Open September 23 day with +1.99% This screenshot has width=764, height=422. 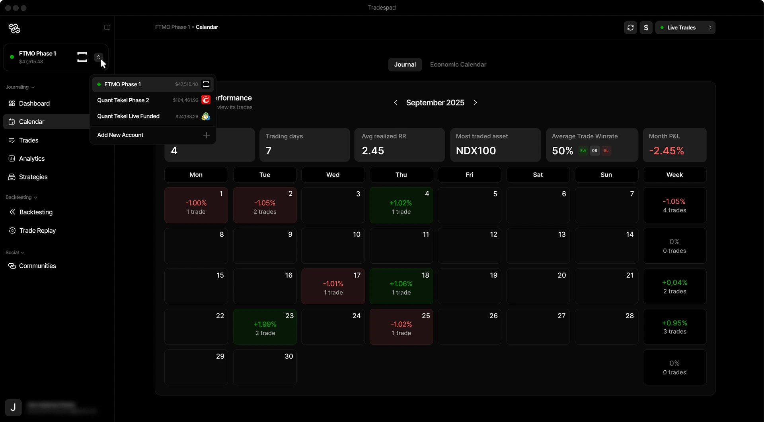(265, 327)
